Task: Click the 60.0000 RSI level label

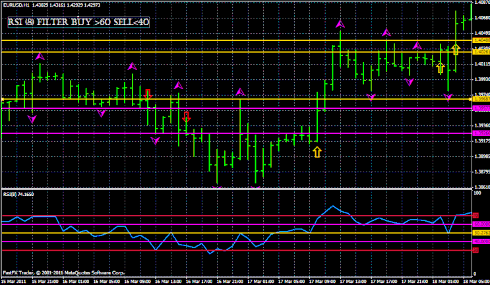Action: [481, 224]
